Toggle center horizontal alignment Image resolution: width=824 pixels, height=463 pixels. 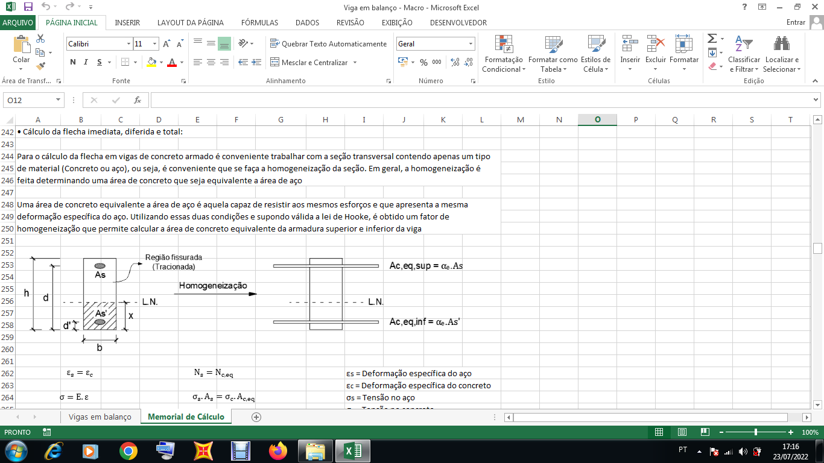(x=211, y=62)
